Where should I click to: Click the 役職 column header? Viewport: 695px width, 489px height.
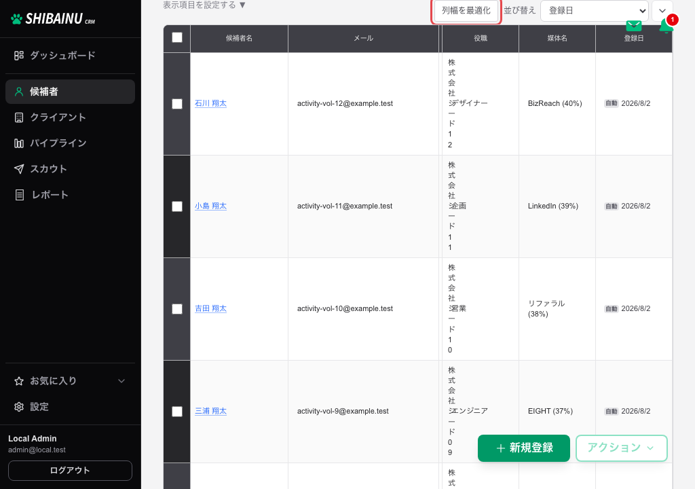(x=481, y=38)
